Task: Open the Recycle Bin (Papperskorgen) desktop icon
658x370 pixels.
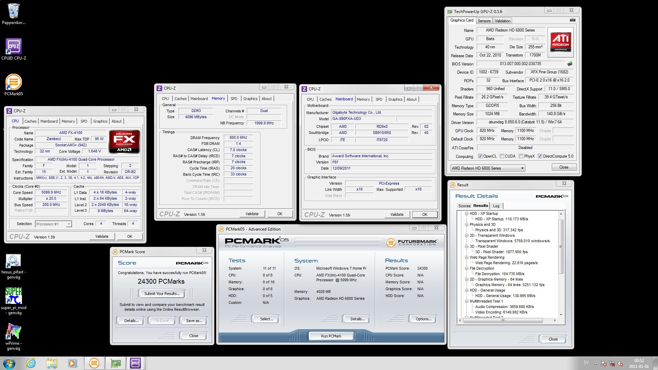Action: pyautogui.click(x=14, y=14)
